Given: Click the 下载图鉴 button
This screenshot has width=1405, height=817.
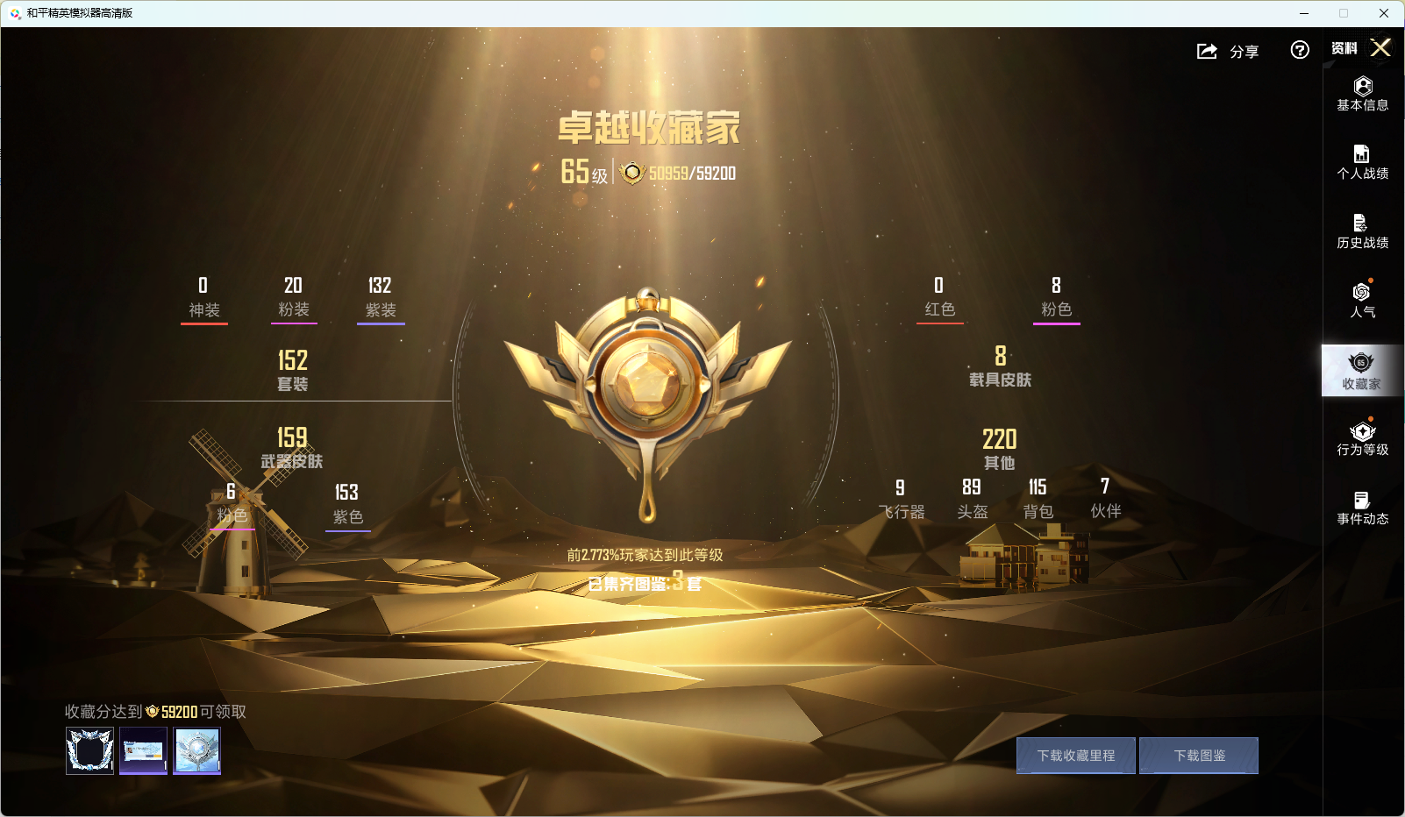Looking at the screenshot, I should pyautogui.click(x=1199, y=756).
